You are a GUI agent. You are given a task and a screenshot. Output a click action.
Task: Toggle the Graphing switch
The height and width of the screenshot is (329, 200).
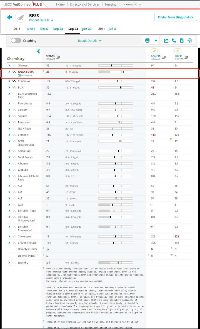click(x=16, y=40)
